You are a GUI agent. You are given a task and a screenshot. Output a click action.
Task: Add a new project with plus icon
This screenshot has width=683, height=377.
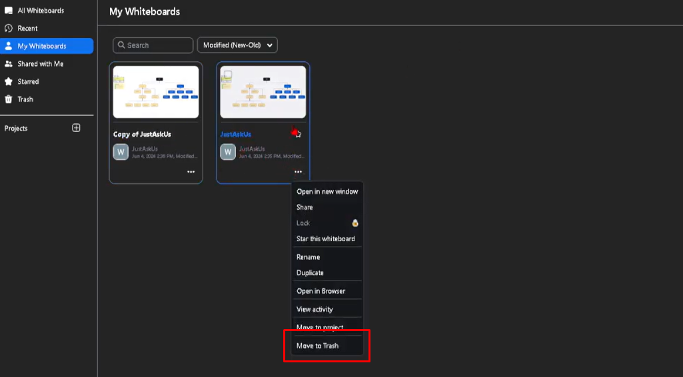(x=76, y=128)
